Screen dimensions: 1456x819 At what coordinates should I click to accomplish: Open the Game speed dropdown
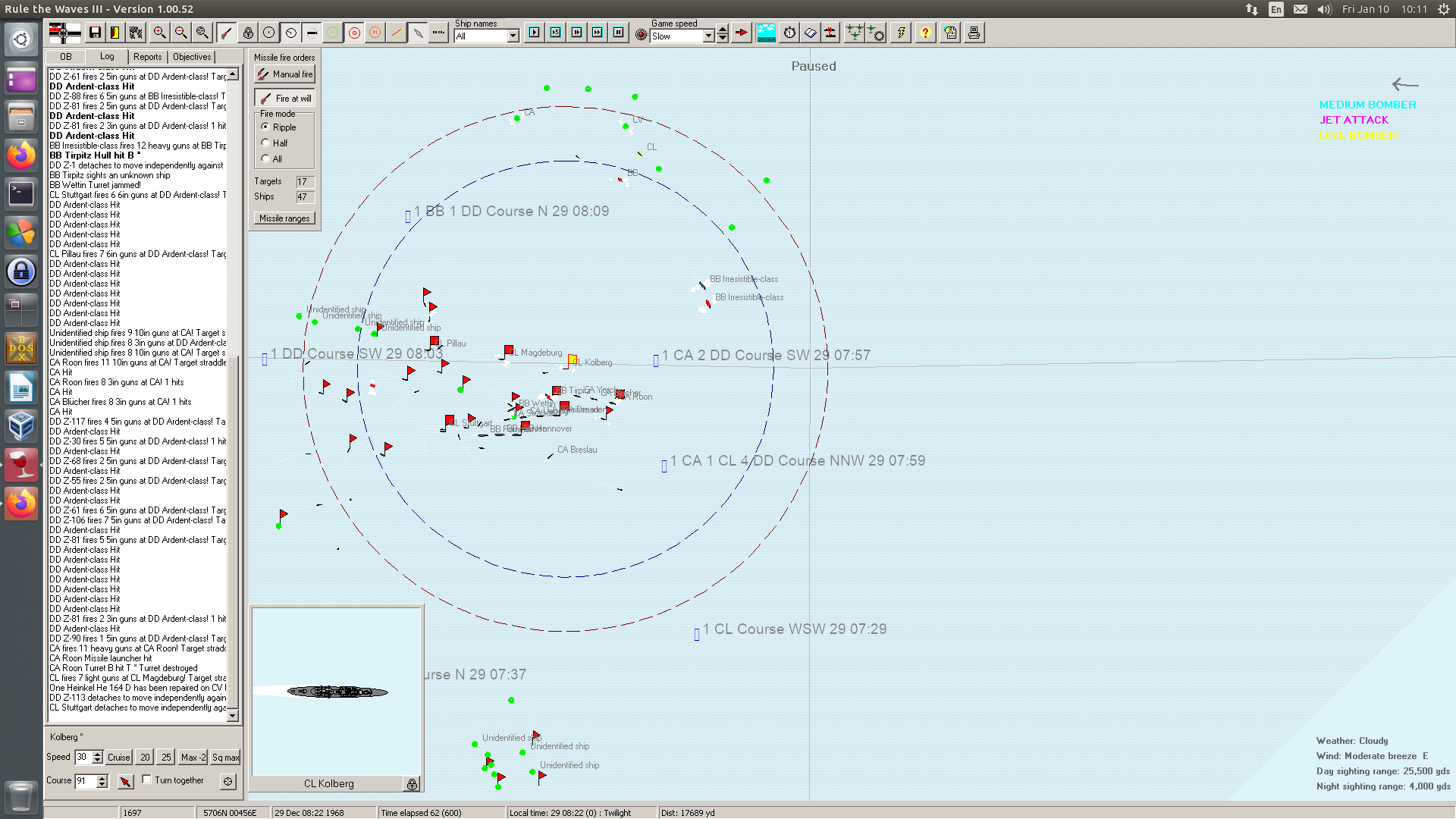tap(709, 36)
